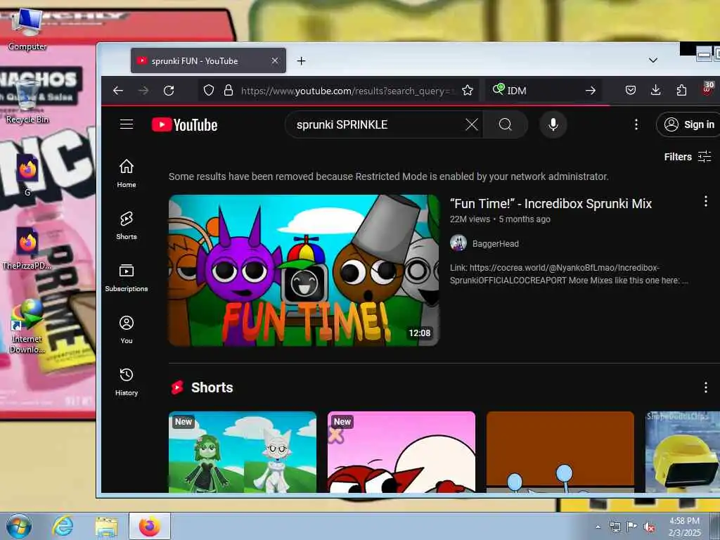Open Pocket save icon
Image resolution: width=720 pixels, height=540 pixels.
(x=631, y=91)
